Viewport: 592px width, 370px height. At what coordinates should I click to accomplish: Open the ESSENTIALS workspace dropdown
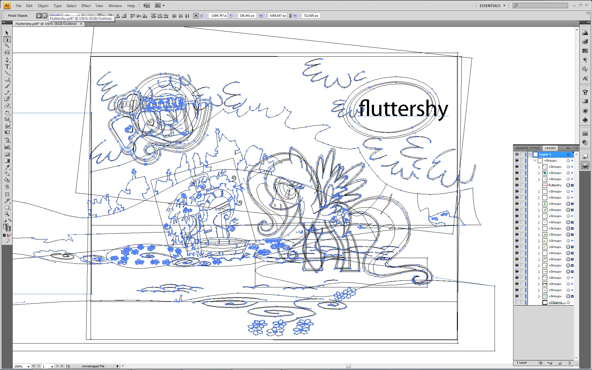[x=492, y=6]
